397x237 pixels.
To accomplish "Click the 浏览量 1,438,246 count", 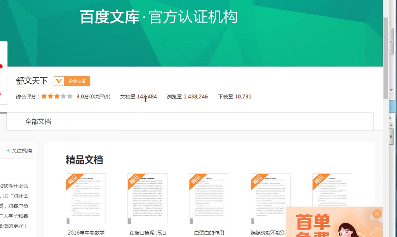I will [187, 96].
